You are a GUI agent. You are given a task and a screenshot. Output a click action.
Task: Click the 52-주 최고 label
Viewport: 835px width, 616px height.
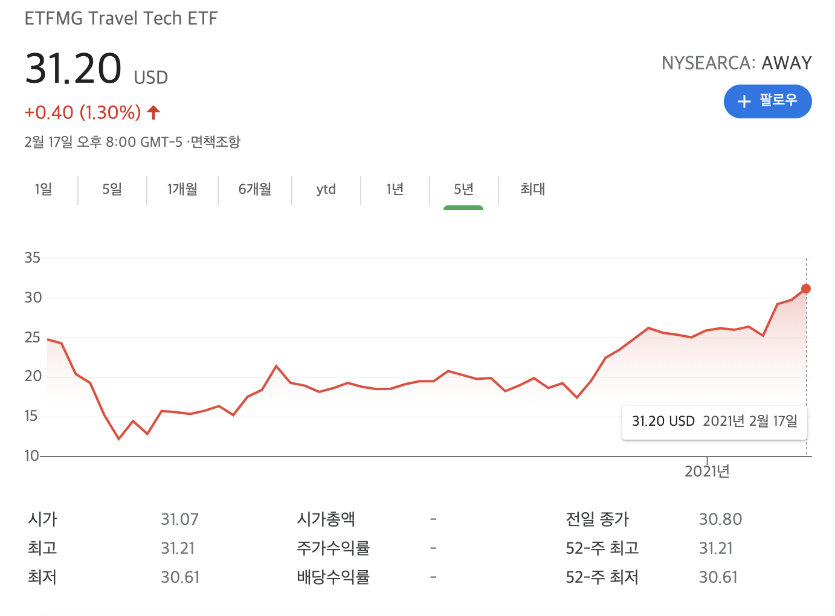[602, 548]
